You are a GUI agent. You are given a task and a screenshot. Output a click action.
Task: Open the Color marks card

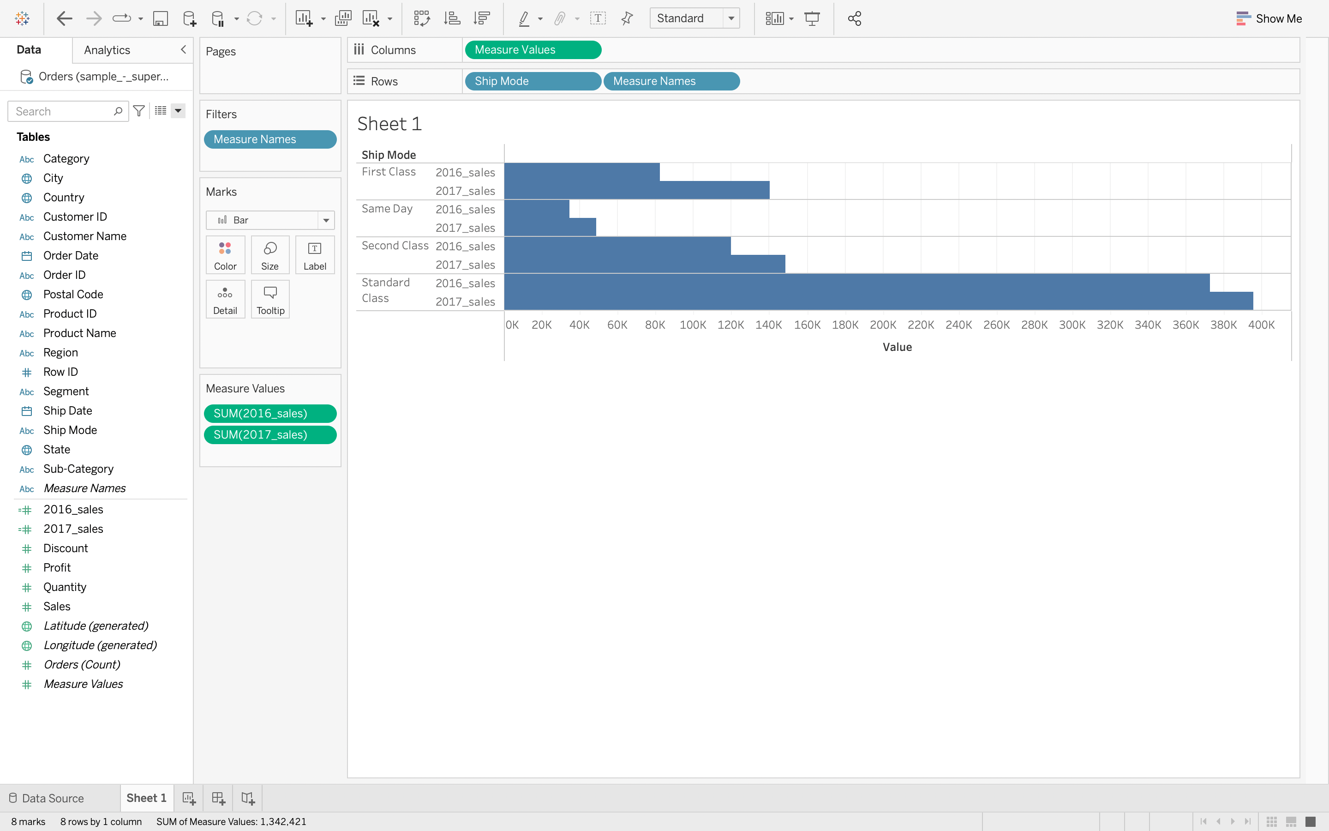click(x=225, y=254)
